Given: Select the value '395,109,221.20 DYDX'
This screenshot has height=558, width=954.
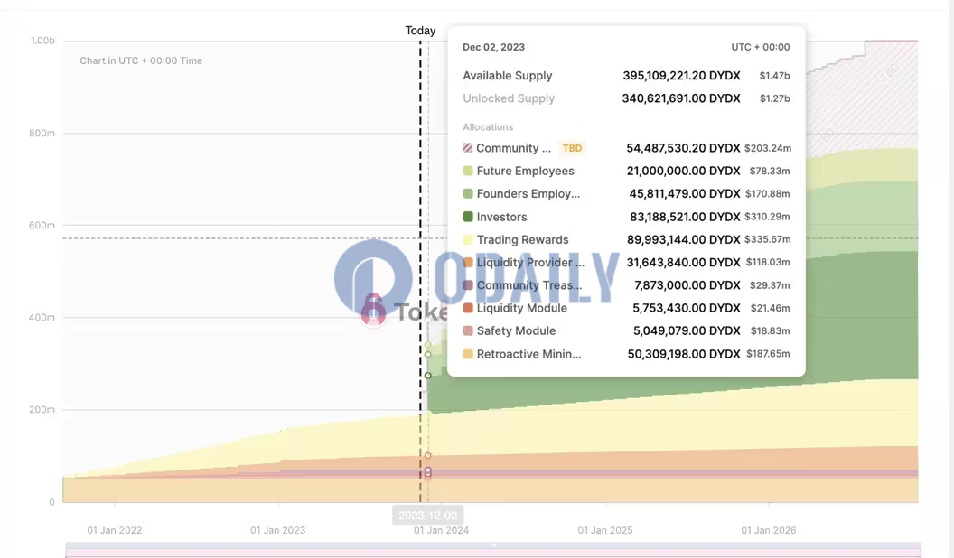Looking at the screenshot, I should pos(681,75).
